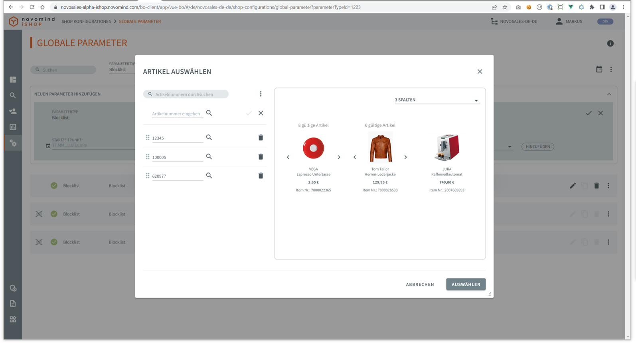Open the page toolbar three-dot menu
Image resolution: width=636 pixels, height=343 pixels.
611,69
